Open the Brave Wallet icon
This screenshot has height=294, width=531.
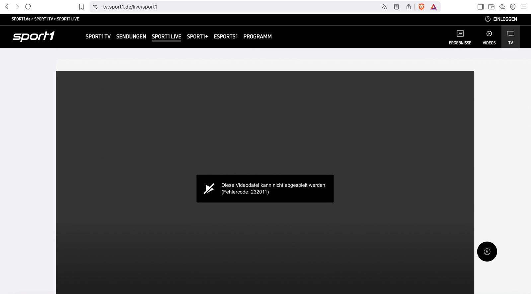[492, 7]
